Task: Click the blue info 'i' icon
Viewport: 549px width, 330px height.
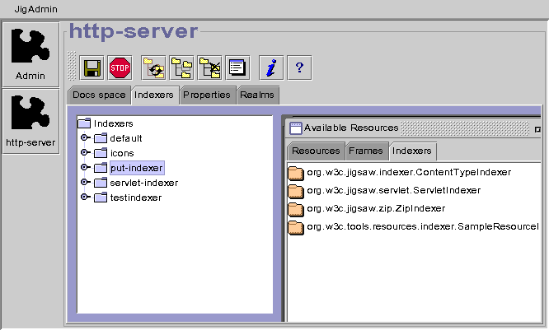Action: (271, 67)
